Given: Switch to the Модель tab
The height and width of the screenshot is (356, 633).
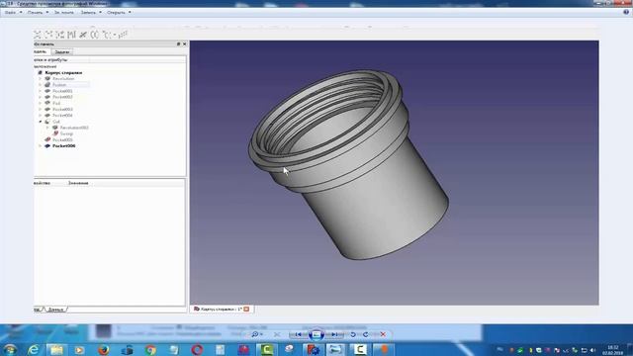Looking at the screenshot, I should pyautogui.click(x=41, y=51).
